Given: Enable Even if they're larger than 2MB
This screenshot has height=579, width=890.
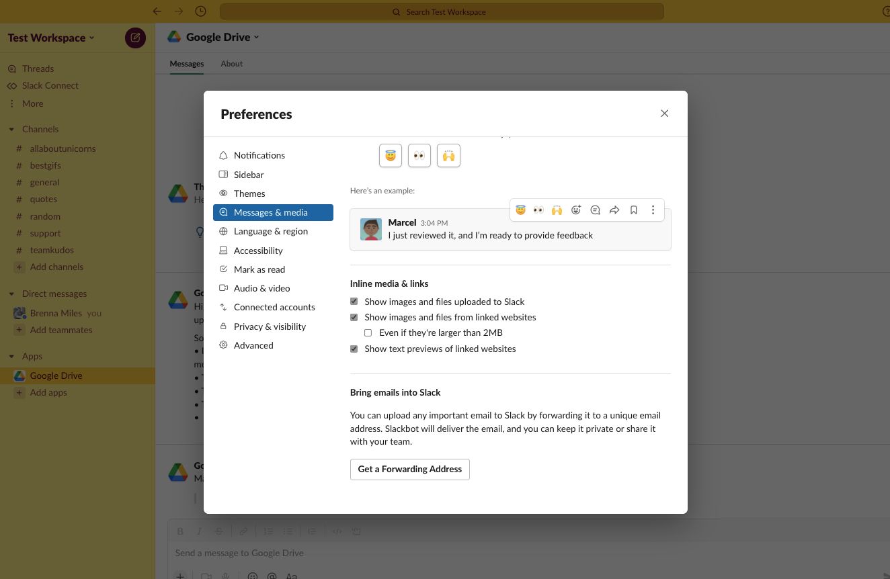Looking at the screenshot, I should click(x=368, y=332).
